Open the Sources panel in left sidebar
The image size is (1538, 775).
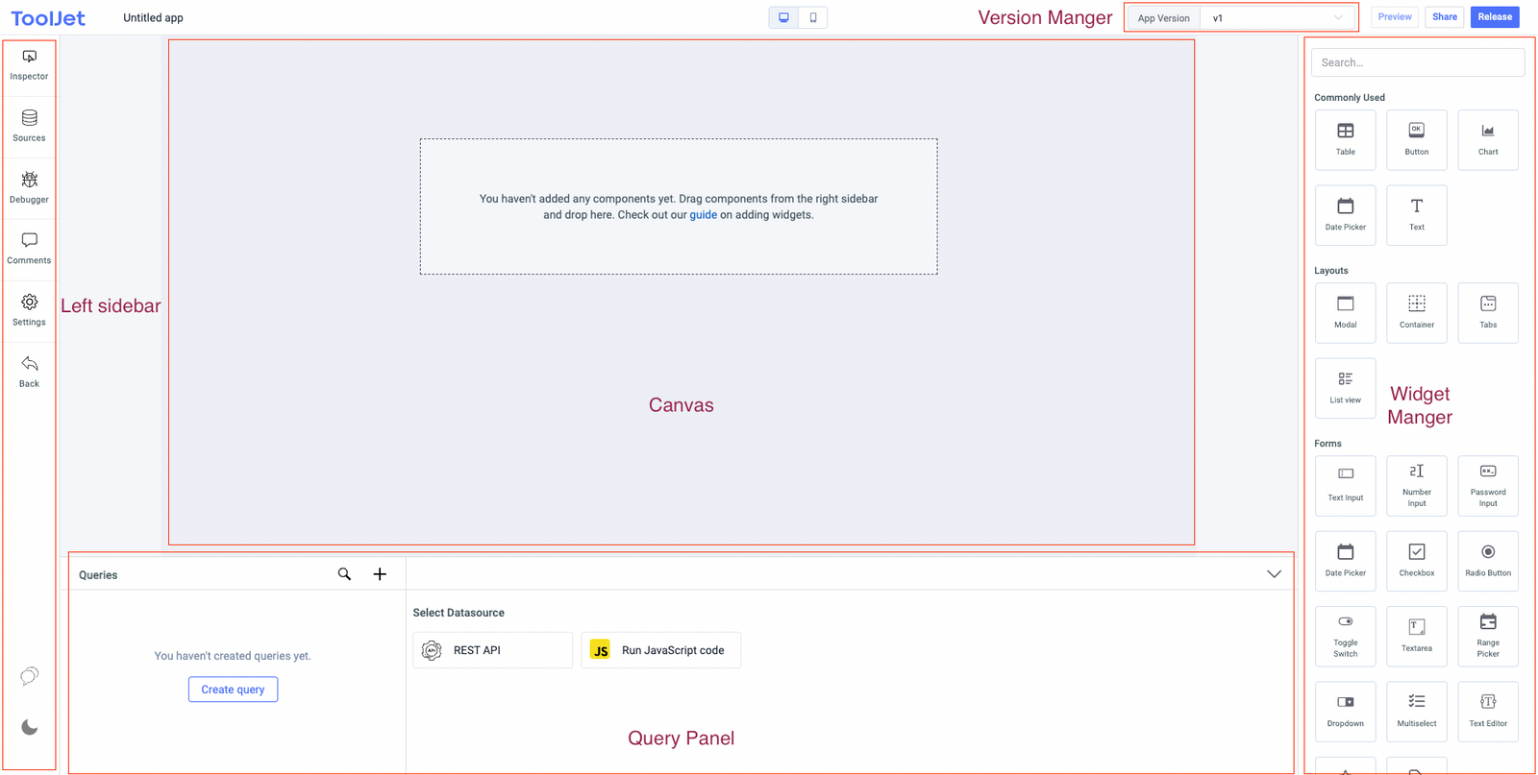[x=29, y=126]
